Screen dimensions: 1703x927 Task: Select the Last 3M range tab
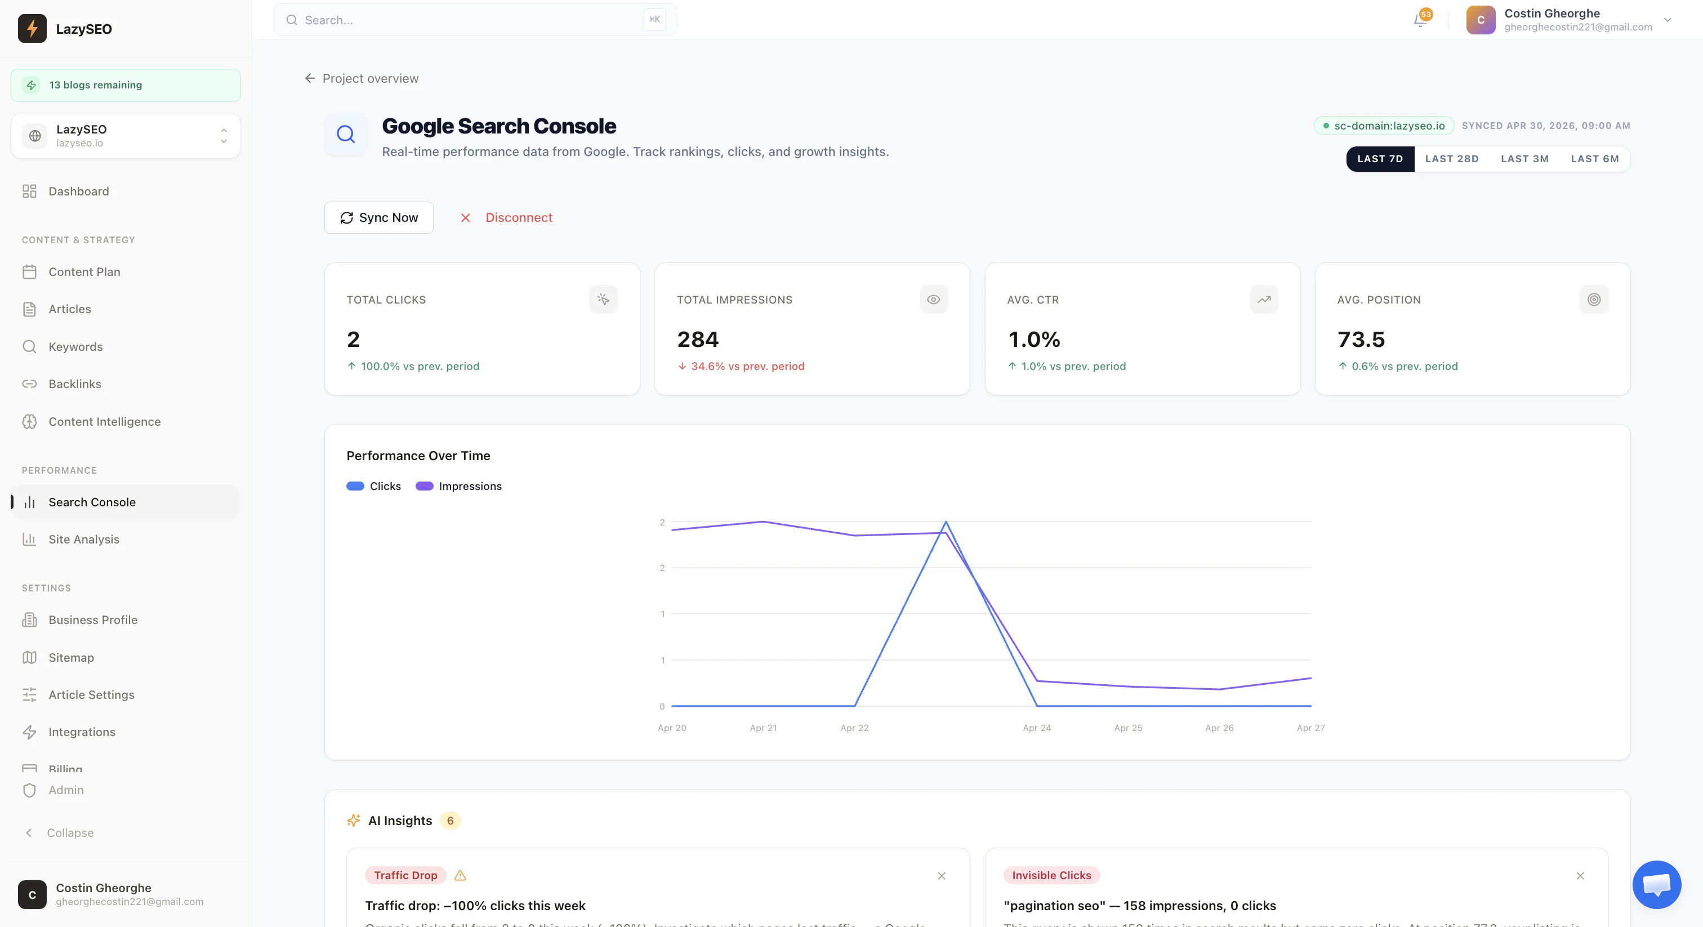(x=1524, y=159)
